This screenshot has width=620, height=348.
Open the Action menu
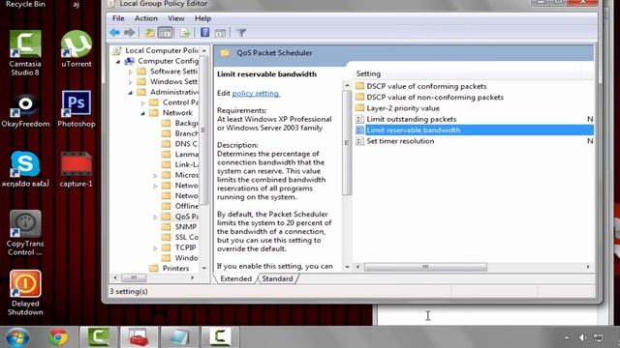tap(146, 18)
